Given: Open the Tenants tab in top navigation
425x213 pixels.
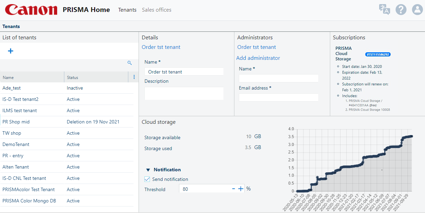Looking at the screenshot, I should pos(127,10).
